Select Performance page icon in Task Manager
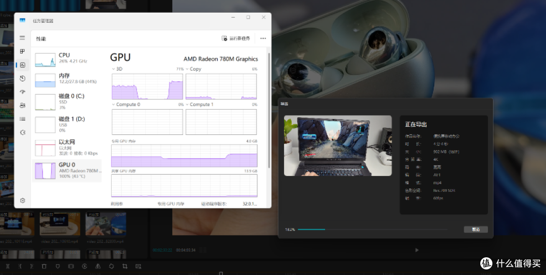Image resolution: width=546 pixels, height=275 pixels. (x=22, y=65)
